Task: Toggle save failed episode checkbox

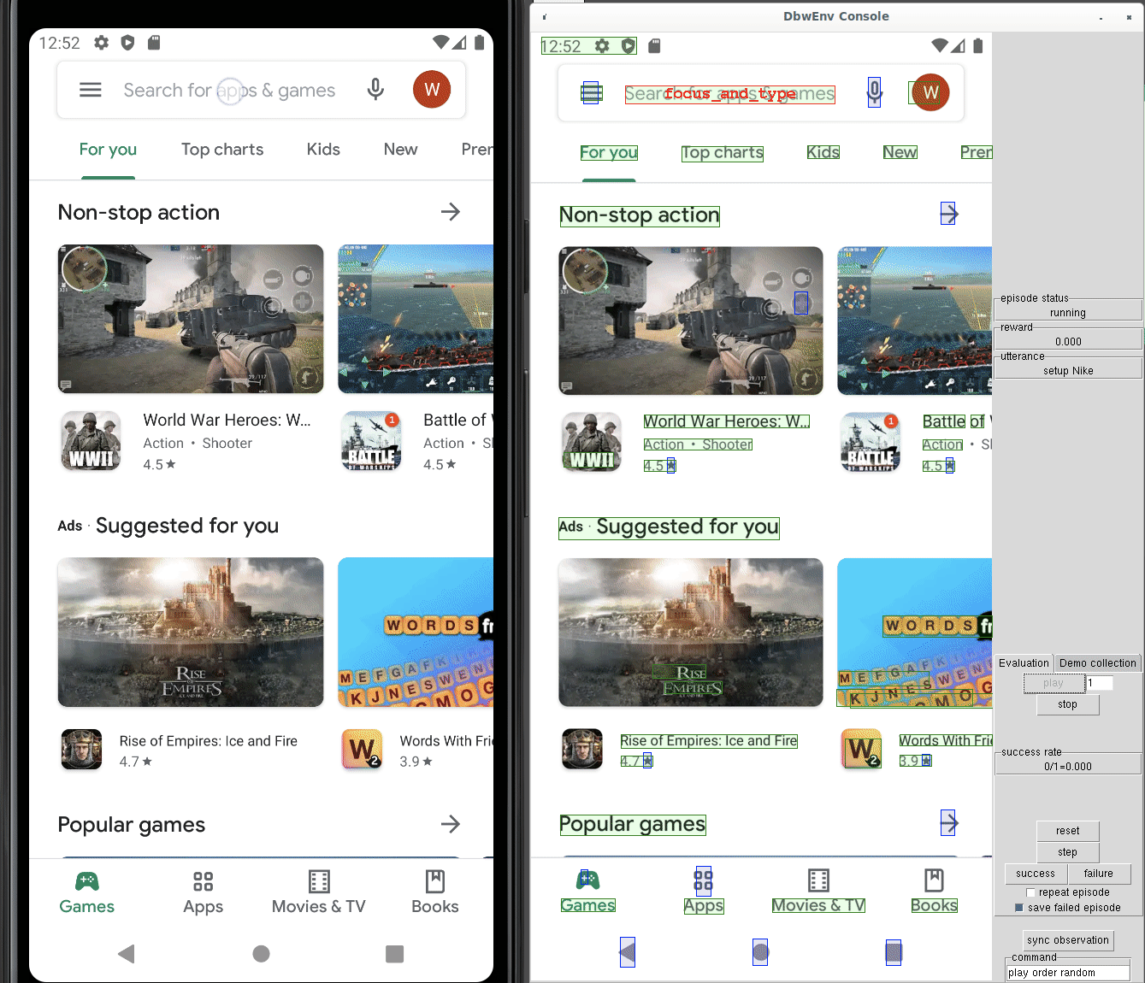Action: 1018,908
